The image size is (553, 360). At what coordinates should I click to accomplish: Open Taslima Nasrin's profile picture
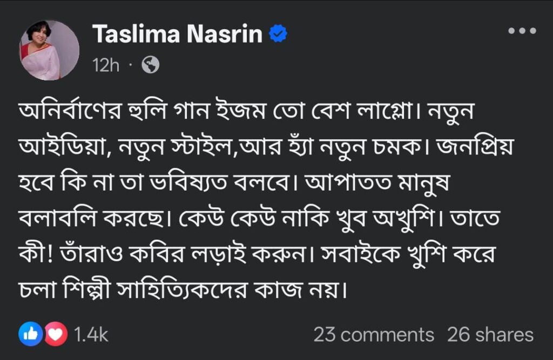50,51
